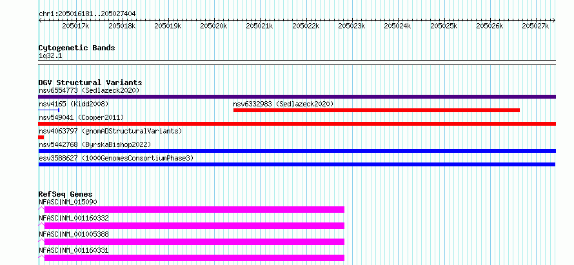
Task: Click the 205020k ruler tick label
Action: pos(213,26)
